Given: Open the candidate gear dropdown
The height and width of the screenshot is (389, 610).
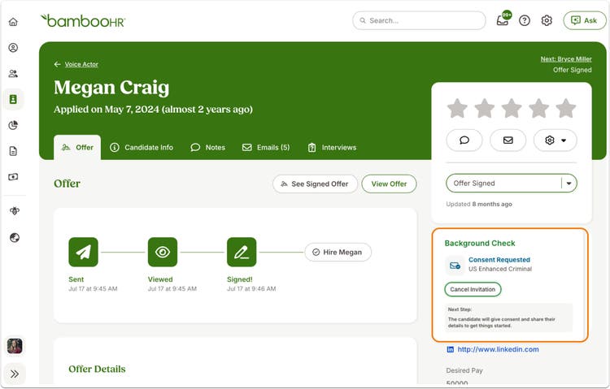Looking at the screenshot, I should 556,140.
